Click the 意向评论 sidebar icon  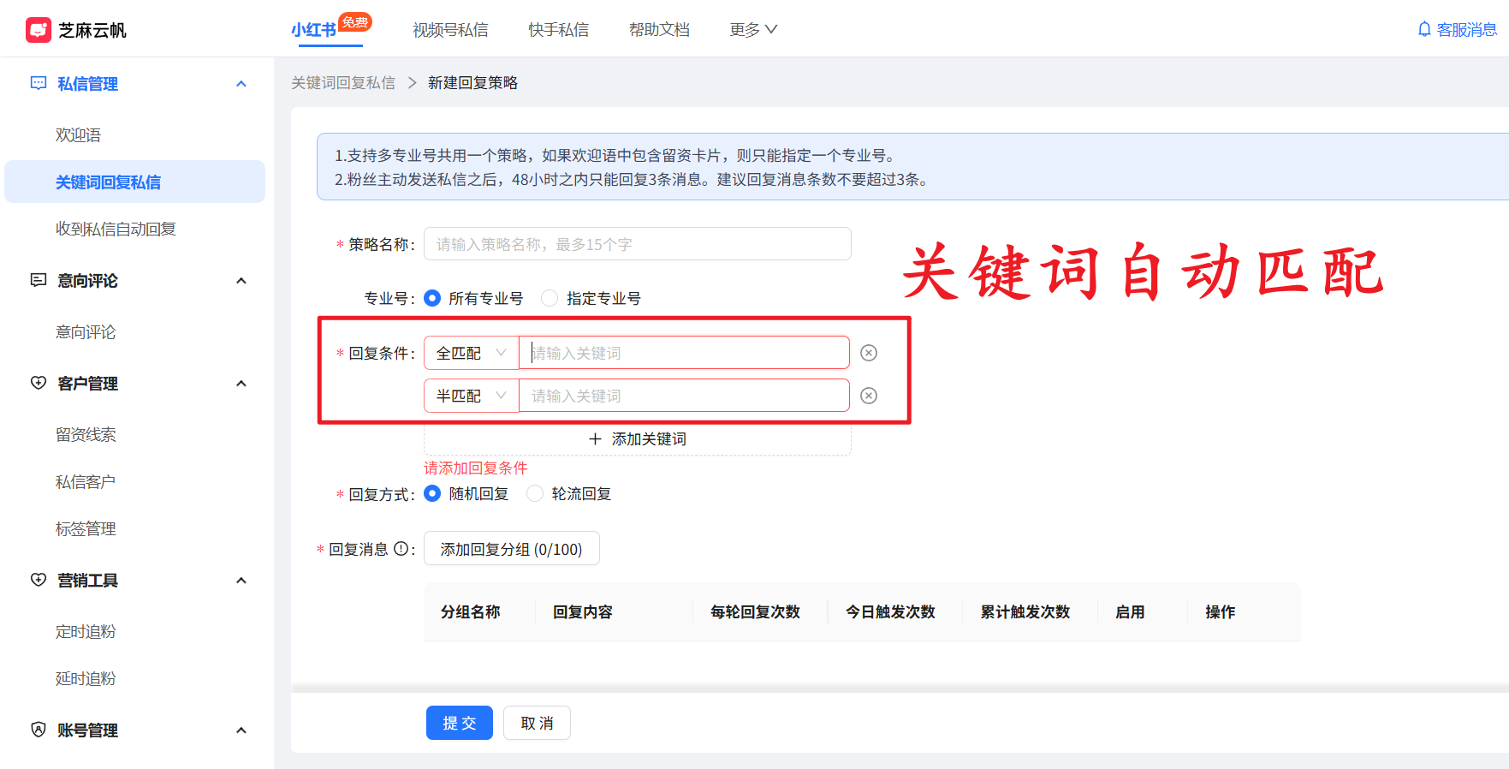pos(39,280)
